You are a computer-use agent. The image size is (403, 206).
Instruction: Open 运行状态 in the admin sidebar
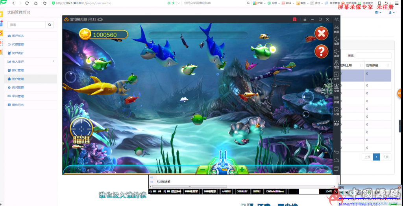pyautogui.click(x=30, y=36)
